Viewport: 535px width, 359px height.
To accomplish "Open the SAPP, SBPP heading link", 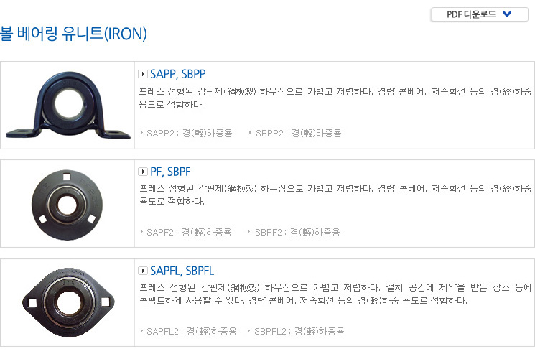I will coord(178,74).
